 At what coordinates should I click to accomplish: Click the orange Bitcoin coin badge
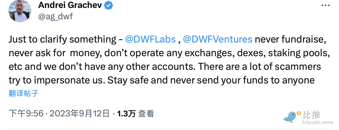[299, 113]
